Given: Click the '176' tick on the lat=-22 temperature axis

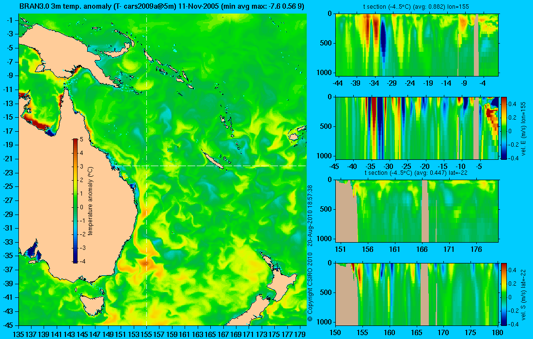Looking at the screenshot, I should (x=476, y=249).
